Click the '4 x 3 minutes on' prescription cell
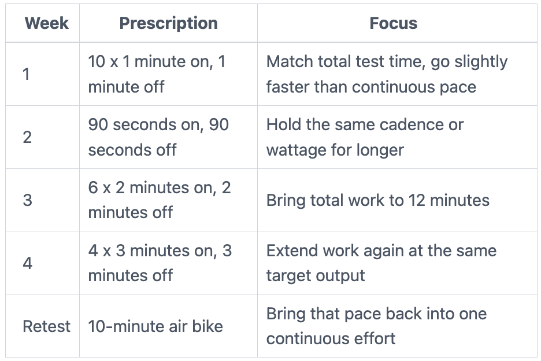 pos(168,263)
